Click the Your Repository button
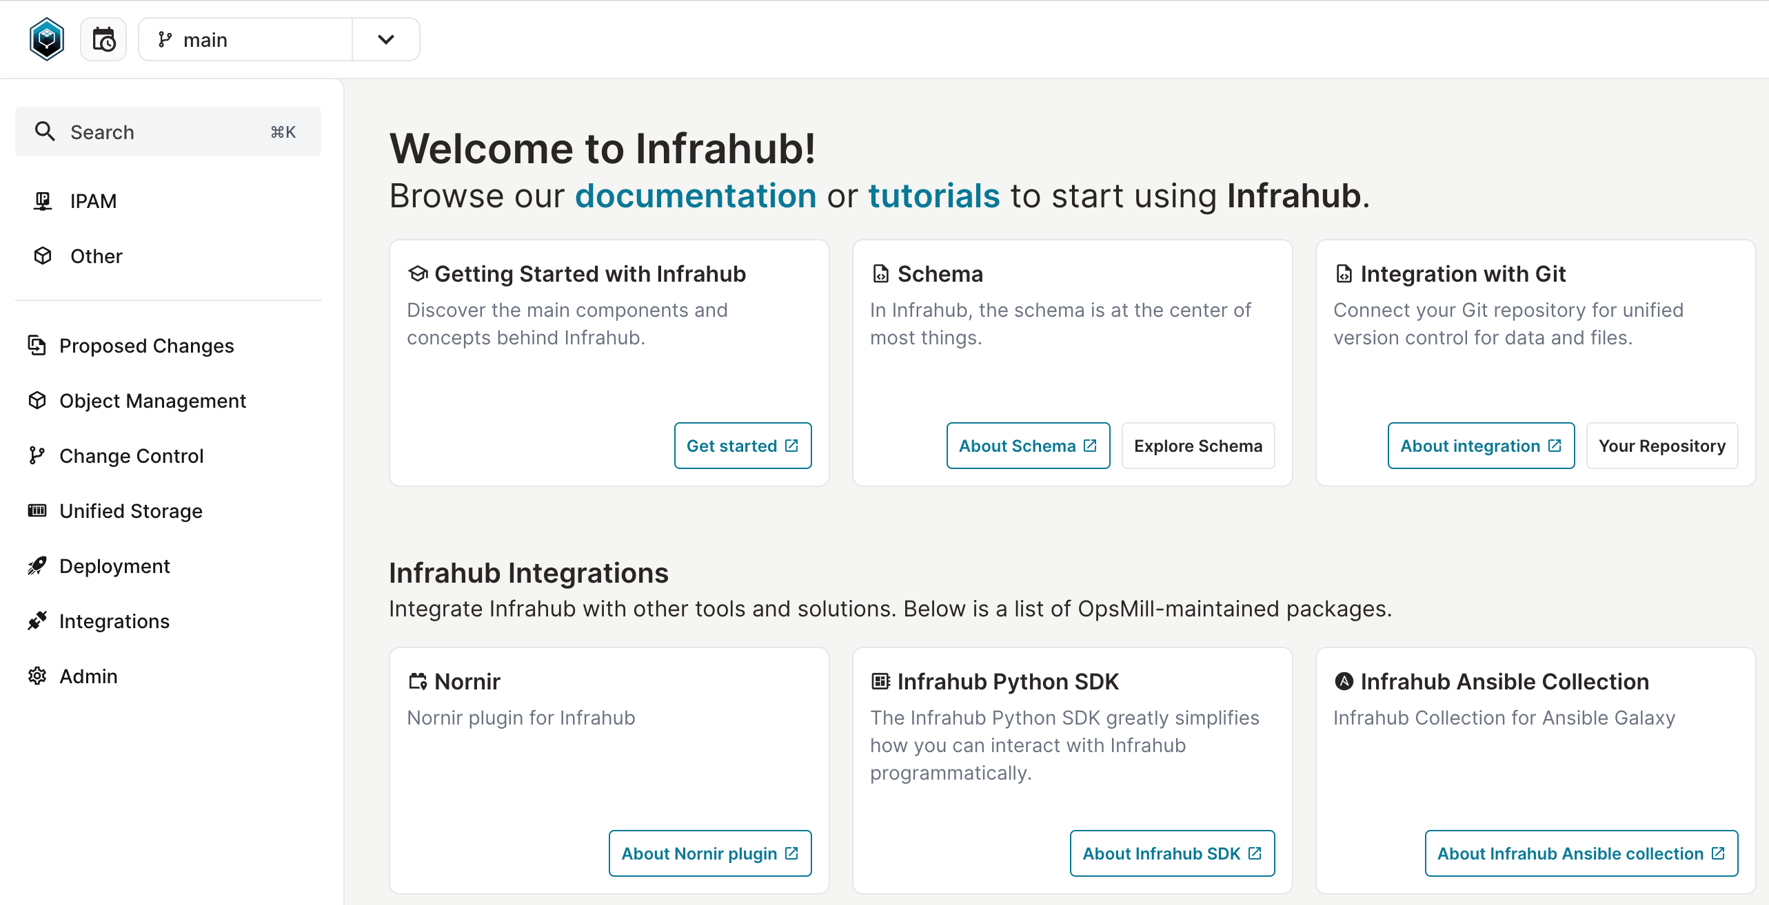The width and height of the screenshot is (1769, 905). [x=1661, y=446]
